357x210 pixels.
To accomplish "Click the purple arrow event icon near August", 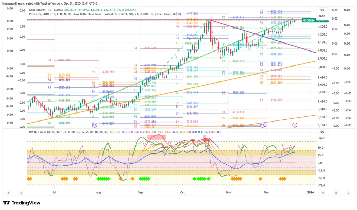I will pyautogui.click(x=94, y=125).
